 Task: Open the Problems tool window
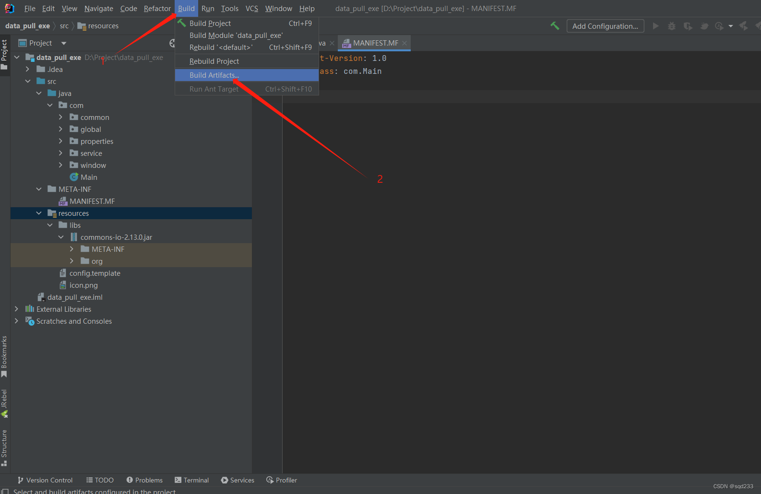pyautogui.click(x=144, y=480)
